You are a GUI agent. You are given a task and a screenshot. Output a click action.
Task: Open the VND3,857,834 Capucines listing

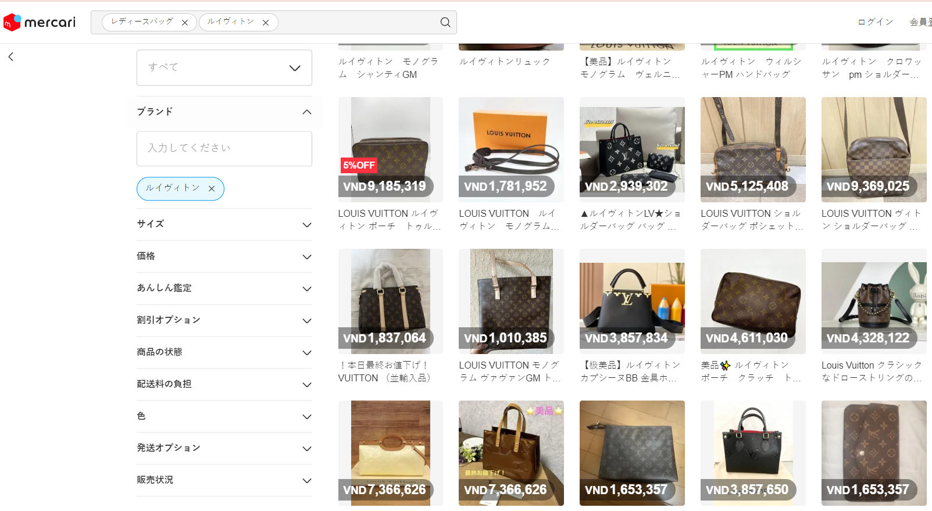point(632,301)
